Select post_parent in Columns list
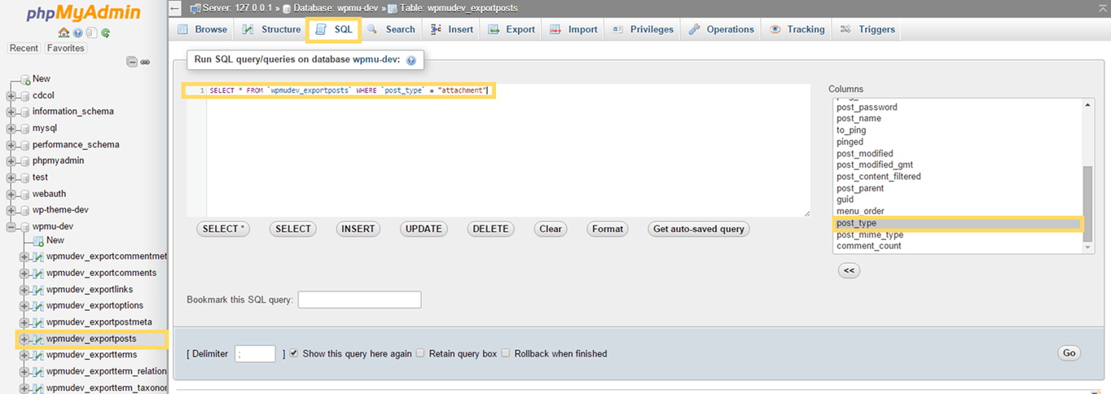1111x394 pixels. 860,188
